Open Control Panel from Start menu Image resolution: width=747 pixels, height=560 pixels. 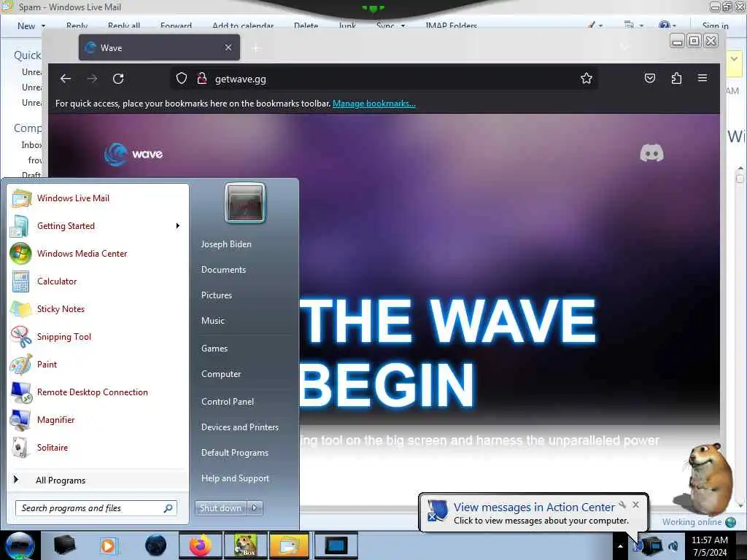point(228,402)
